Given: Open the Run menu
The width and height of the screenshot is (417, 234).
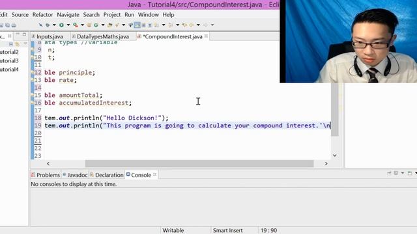Looking at the screenshot, I should 129,14.
